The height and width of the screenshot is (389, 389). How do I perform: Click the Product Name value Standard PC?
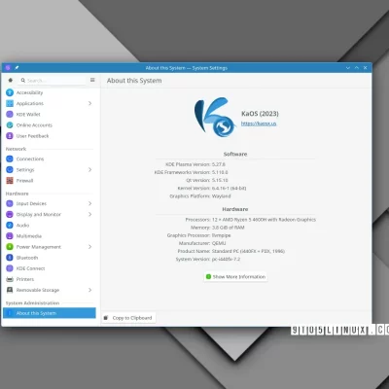click(x=248, y=251)
